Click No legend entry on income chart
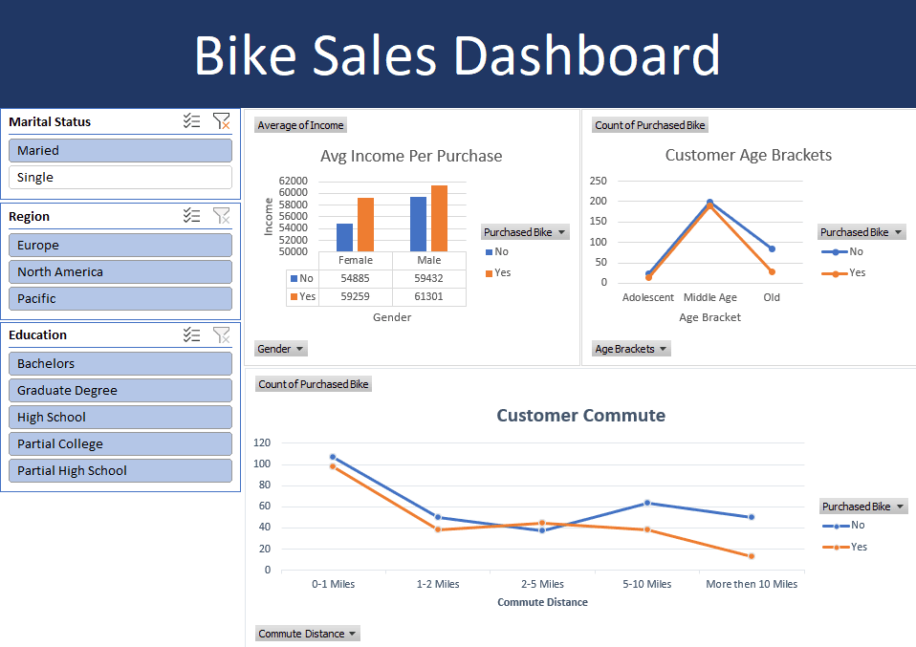Viewport: 916px width, 647px height. [497, 251]
